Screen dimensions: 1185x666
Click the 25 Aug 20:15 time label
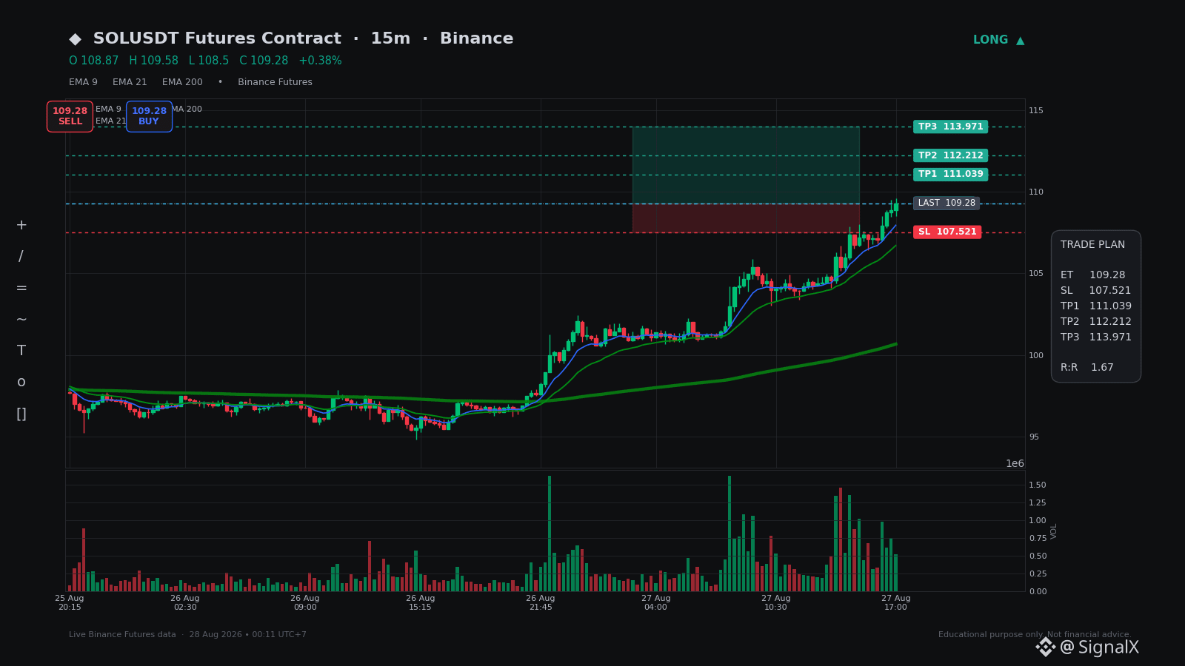pyautogui.click(x=70, y=602)
